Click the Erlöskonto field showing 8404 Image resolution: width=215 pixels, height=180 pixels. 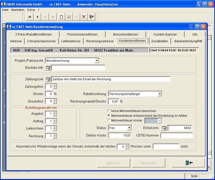pyautogui.click(x=180, y=128)
